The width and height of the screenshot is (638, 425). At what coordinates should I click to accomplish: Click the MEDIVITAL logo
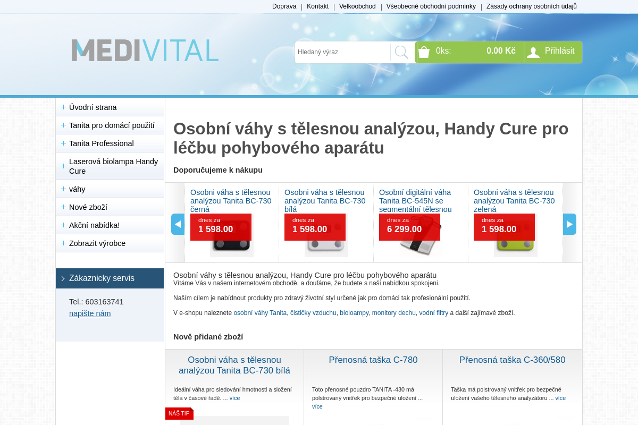click(145, 50)
